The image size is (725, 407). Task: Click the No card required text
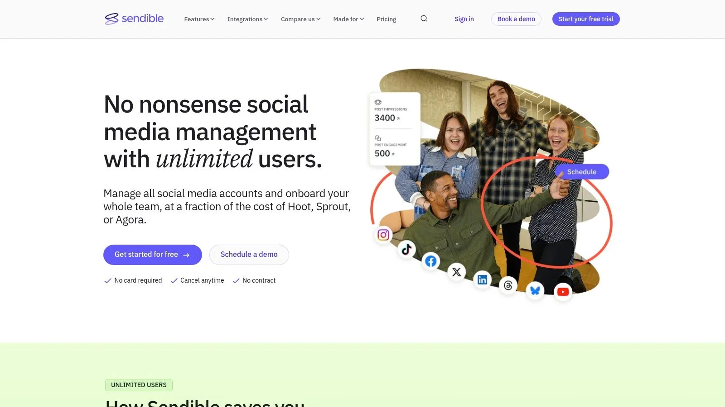tap(138, 280)
